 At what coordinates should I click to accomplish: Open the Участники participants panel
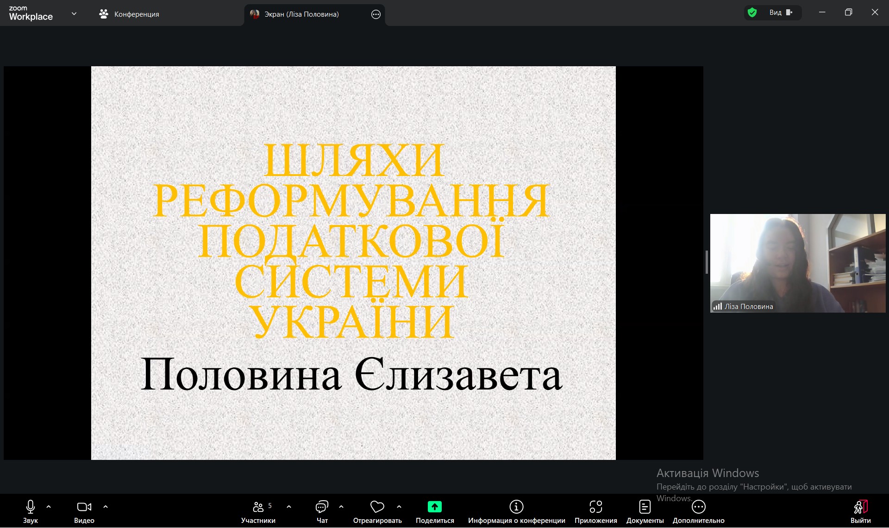(x=258, y=507)
